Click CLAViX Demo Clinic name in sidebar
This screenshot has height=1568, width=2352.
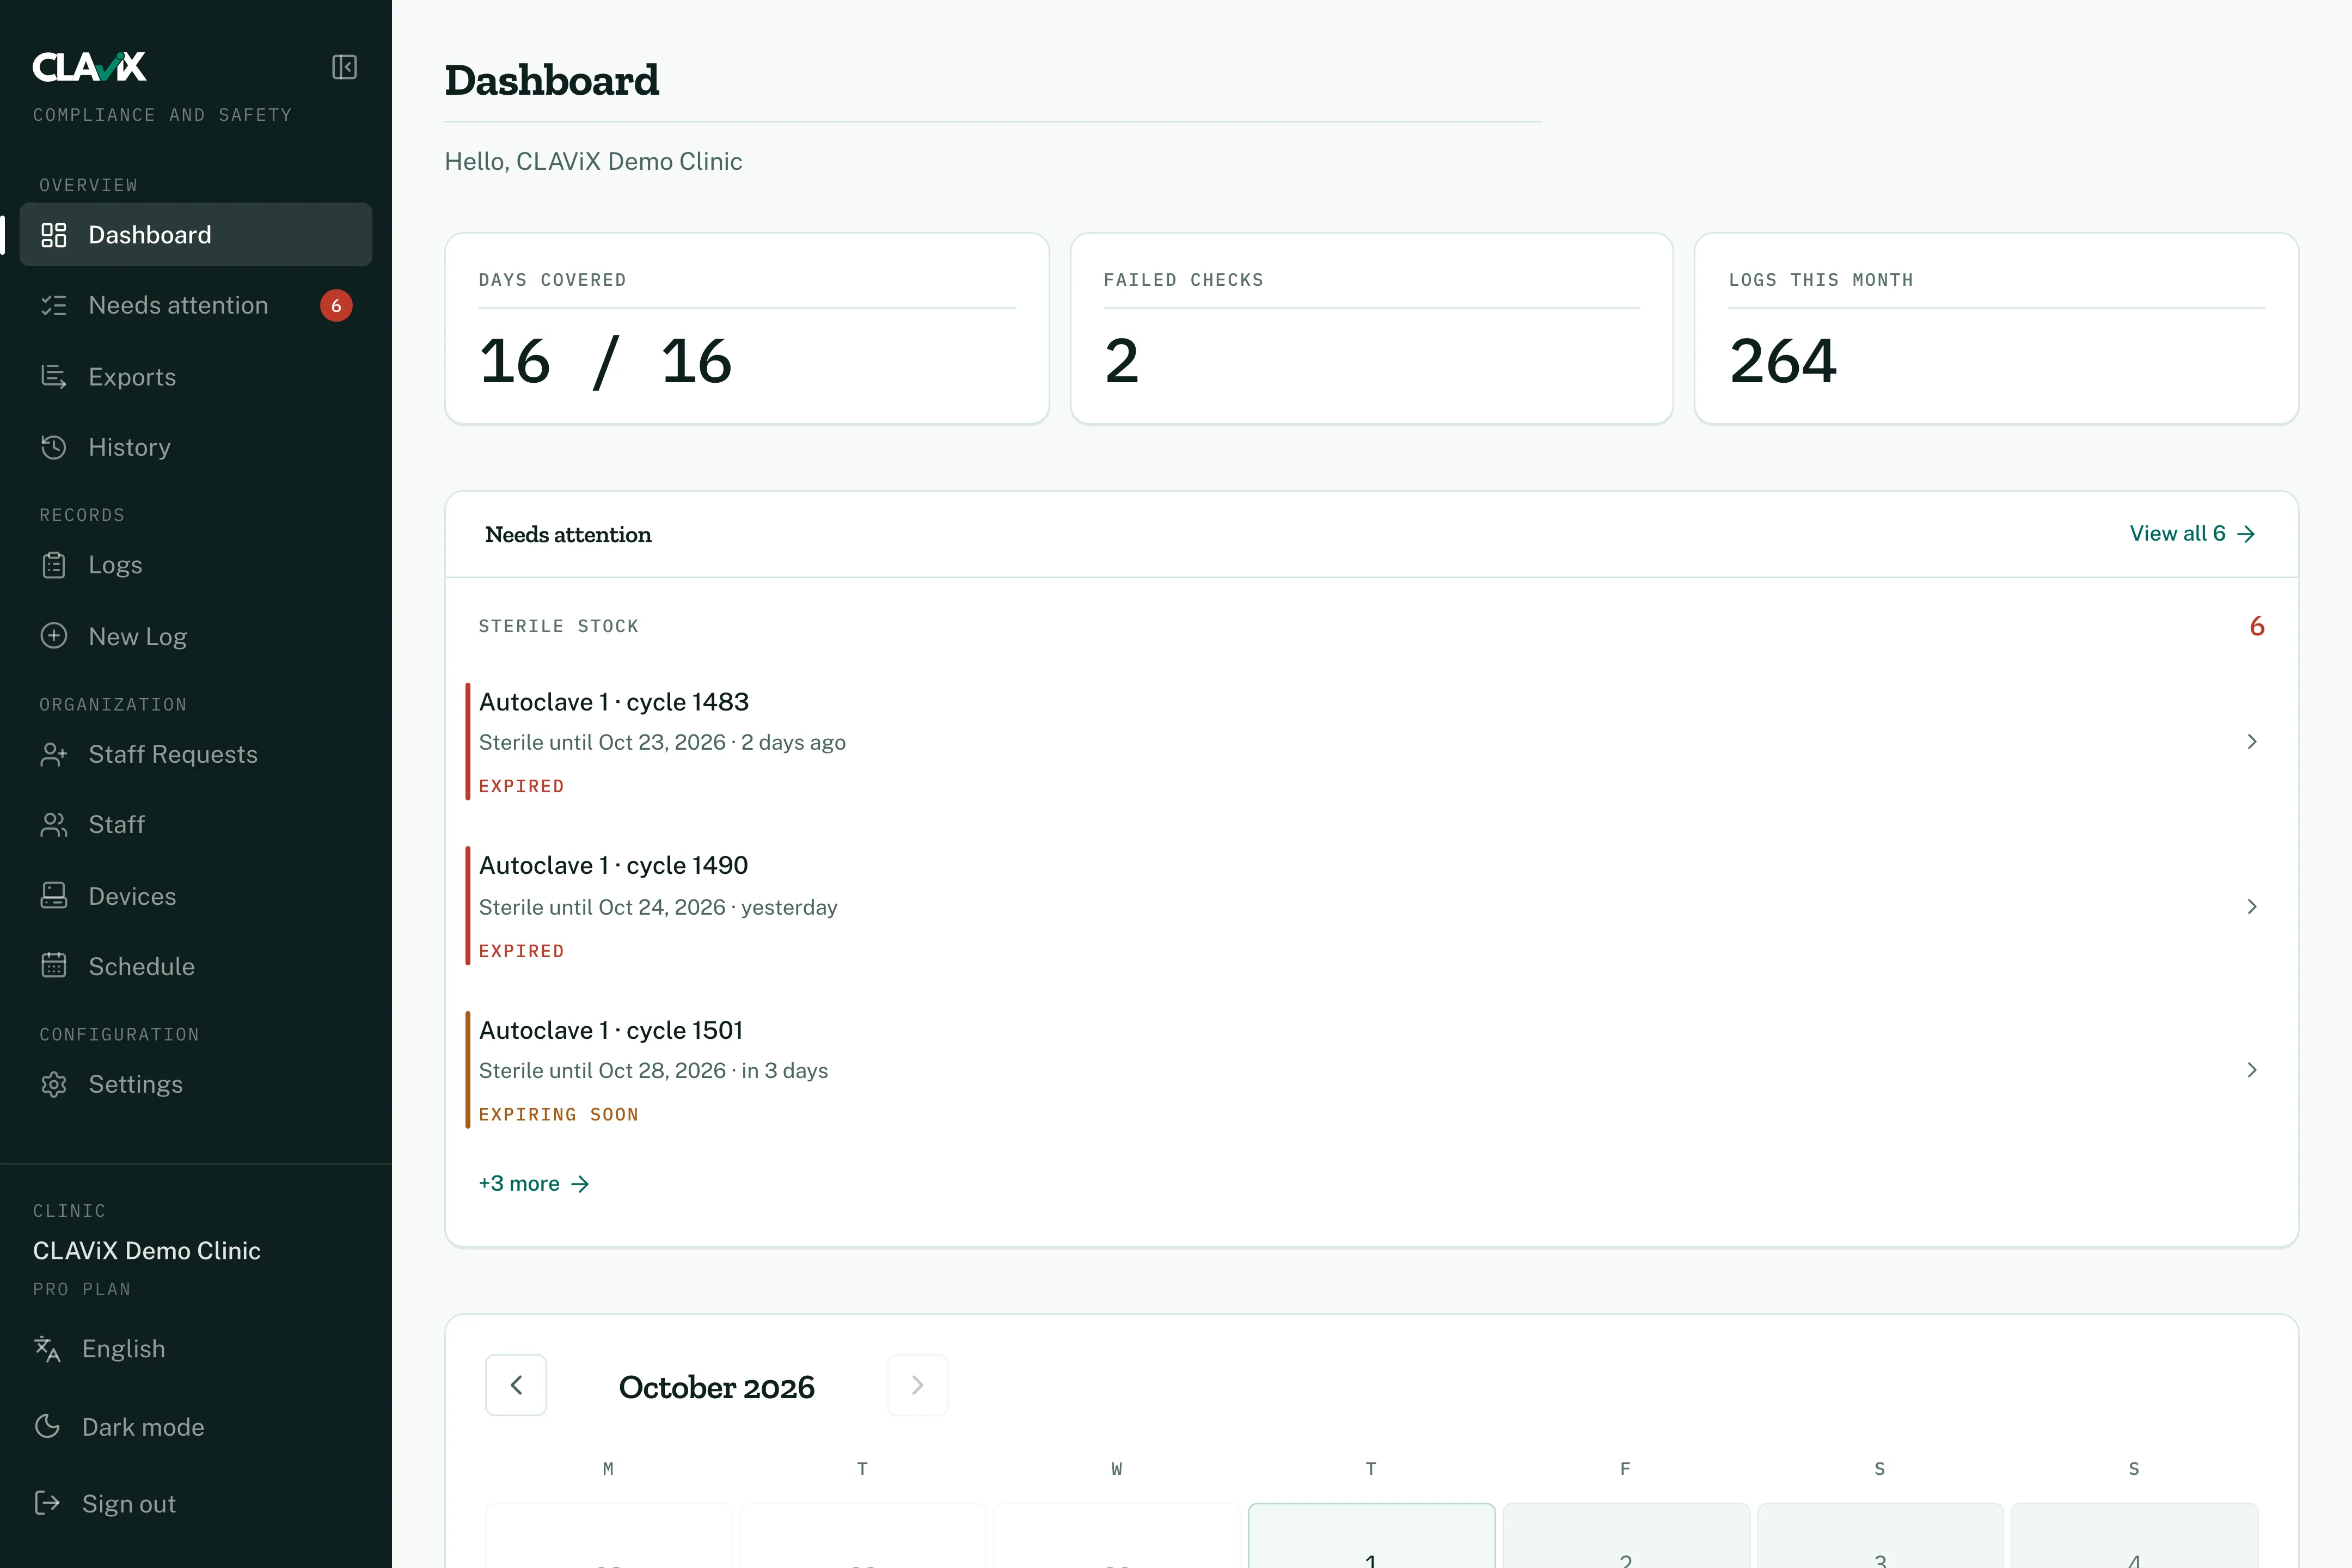coord(147,1251)
